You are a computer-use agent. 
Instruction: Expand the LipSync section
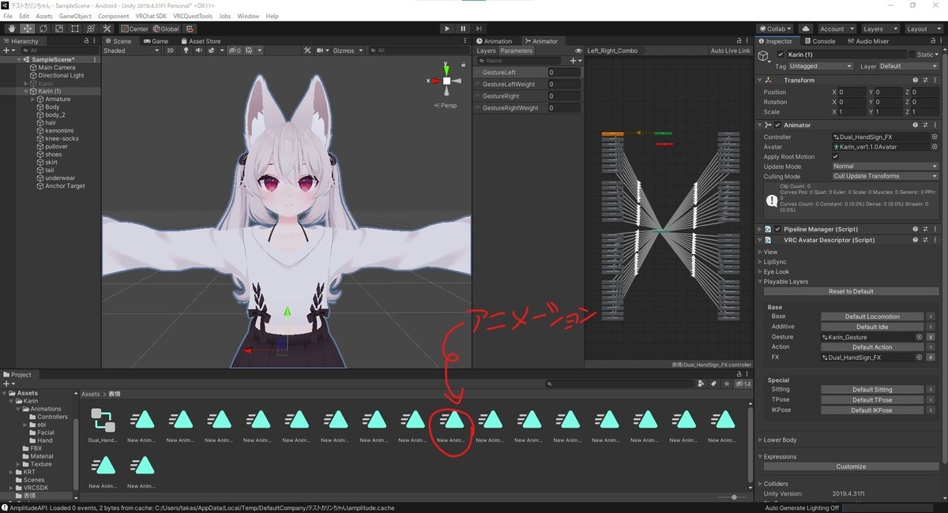[x=760, y=261]
